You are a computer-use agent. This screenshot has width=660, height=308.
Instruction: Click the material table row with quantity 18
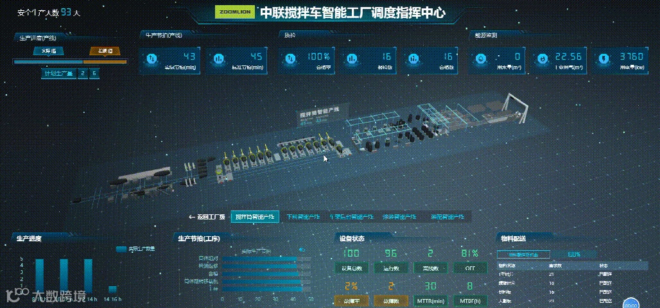coord(573,283)
